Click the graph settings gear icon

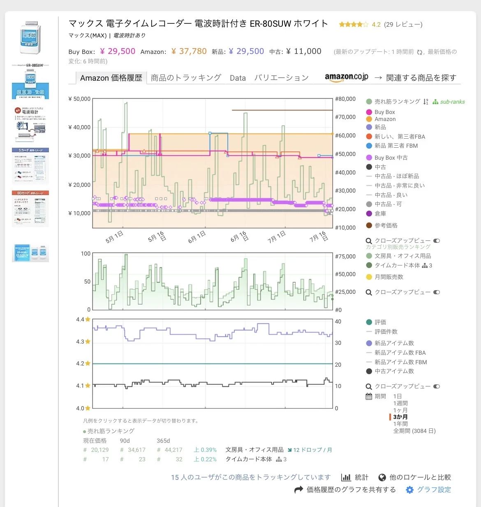pyautogui.click(x=409, y=490)
